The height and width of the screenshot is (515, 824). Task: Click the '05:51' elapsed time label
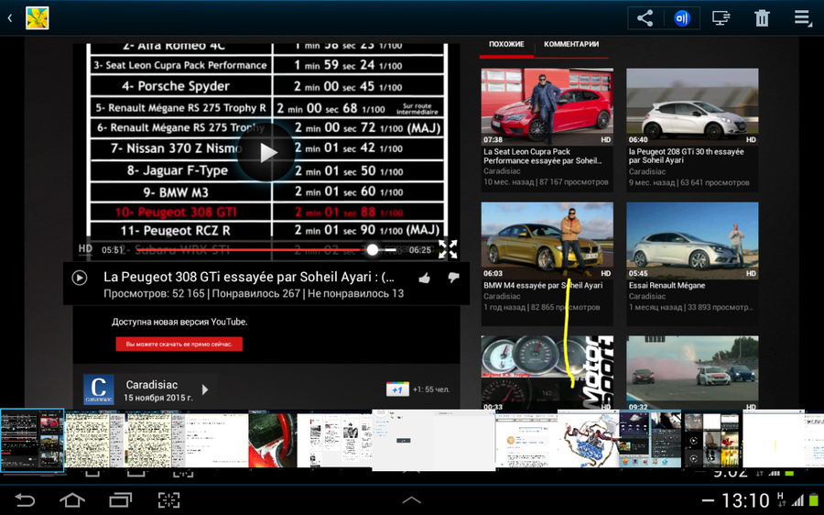(x=113, y=250)
